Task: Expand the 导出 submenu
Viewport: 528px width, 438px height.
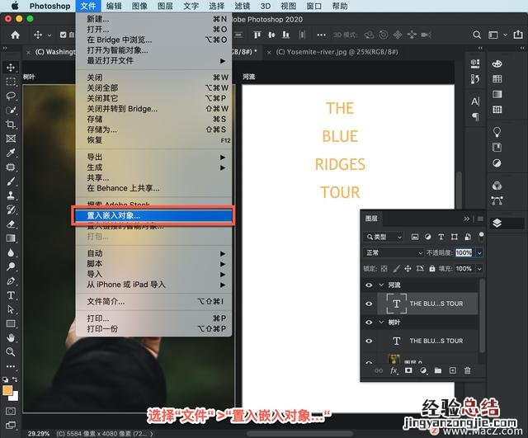Action: (x=154, y=157)
